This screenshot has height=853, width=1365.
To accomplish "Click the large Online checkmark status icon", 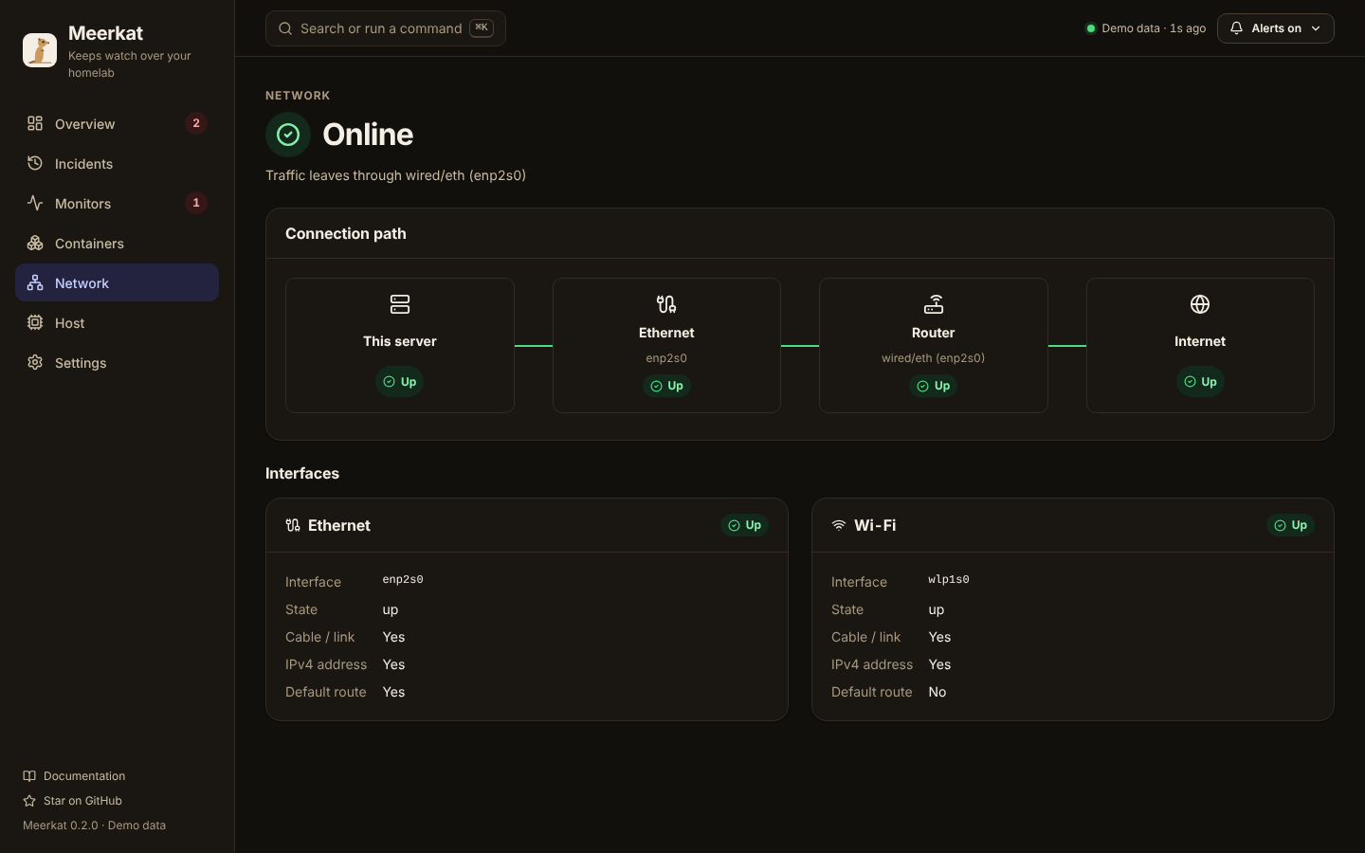I will (x=288, y=135).
